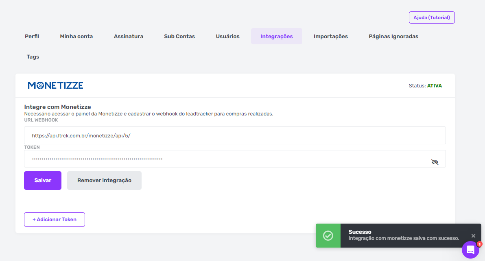
Task: Focus the Token password field
Action: (235, 159)
